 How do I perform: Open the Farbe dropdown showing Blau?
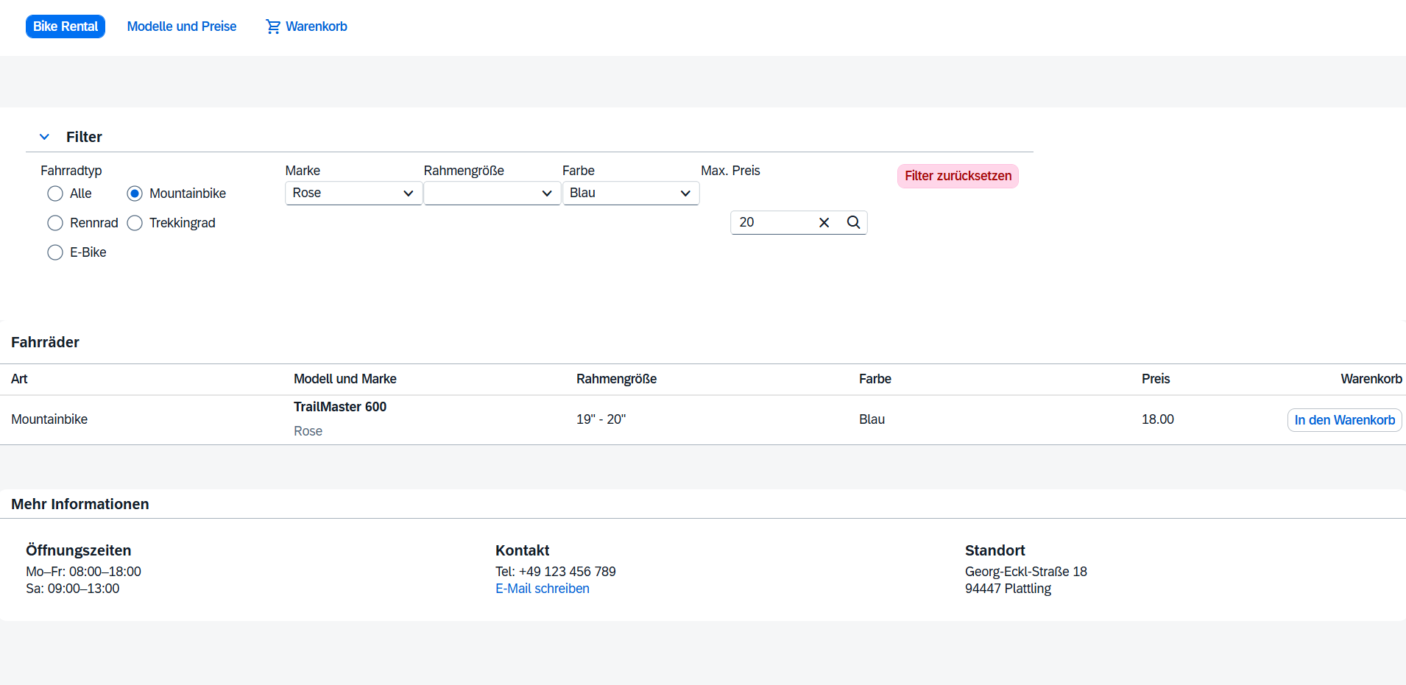click(x=630, y=193)
